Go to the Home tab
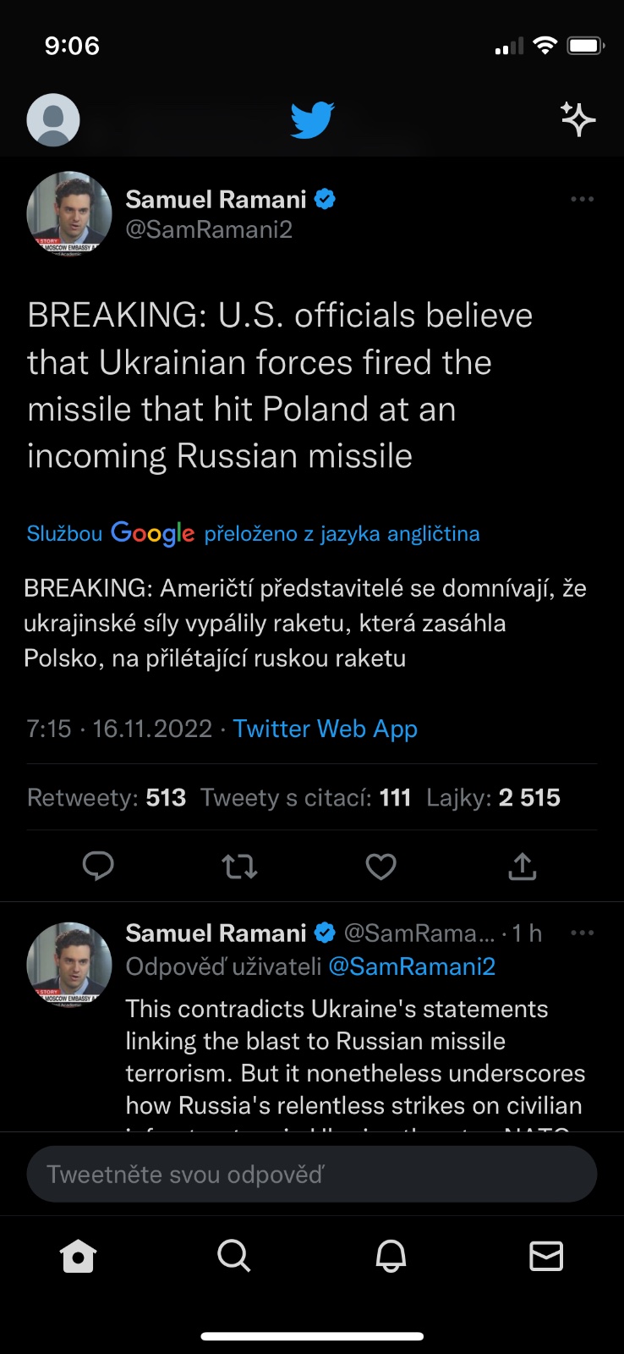Image resolution: width=624 pixels, height=1354 pixels. pos(79,1256)
